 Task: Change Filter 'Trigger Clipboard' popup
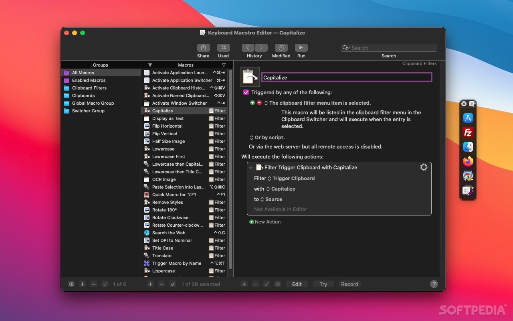(x=291, y=178)
